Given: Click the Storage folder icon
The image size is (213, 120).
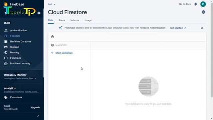Looking at the screenshot, I should pos(6,47).
